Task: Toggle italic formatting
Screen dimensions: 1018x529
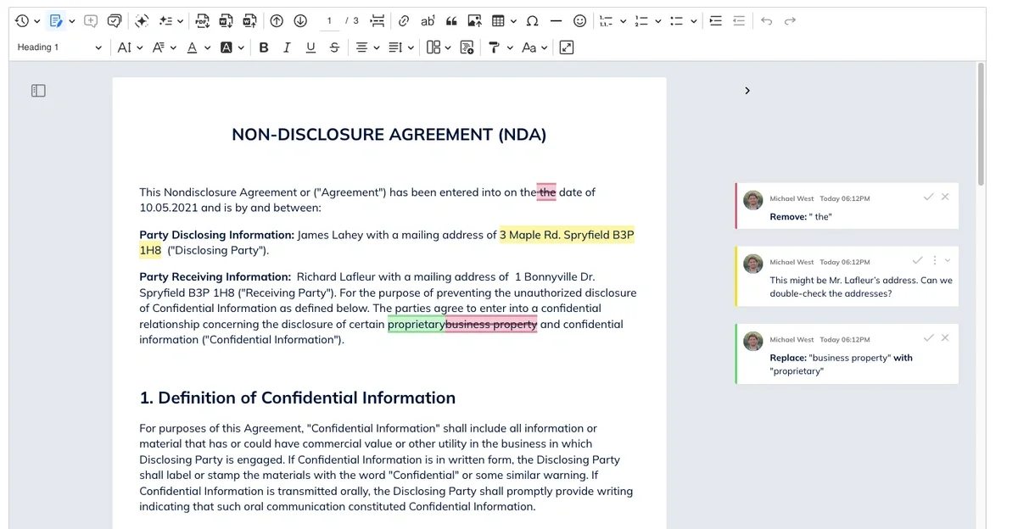Action: (x=287, y=48)
